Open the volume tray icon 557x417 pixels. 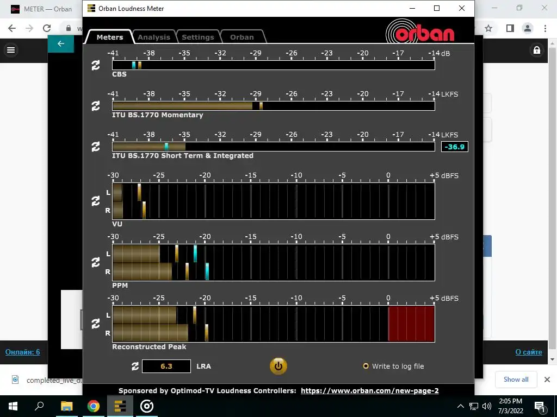tap(487, 406)
